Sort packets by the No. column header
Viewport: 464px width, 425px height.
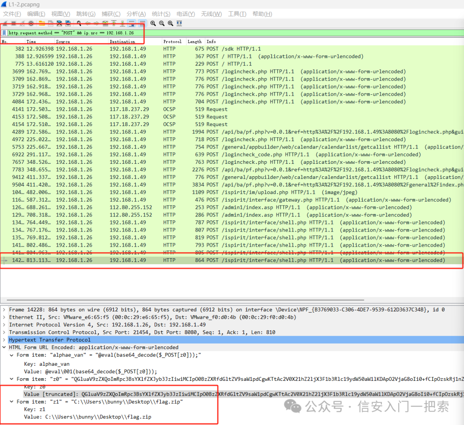pos(13,42)
